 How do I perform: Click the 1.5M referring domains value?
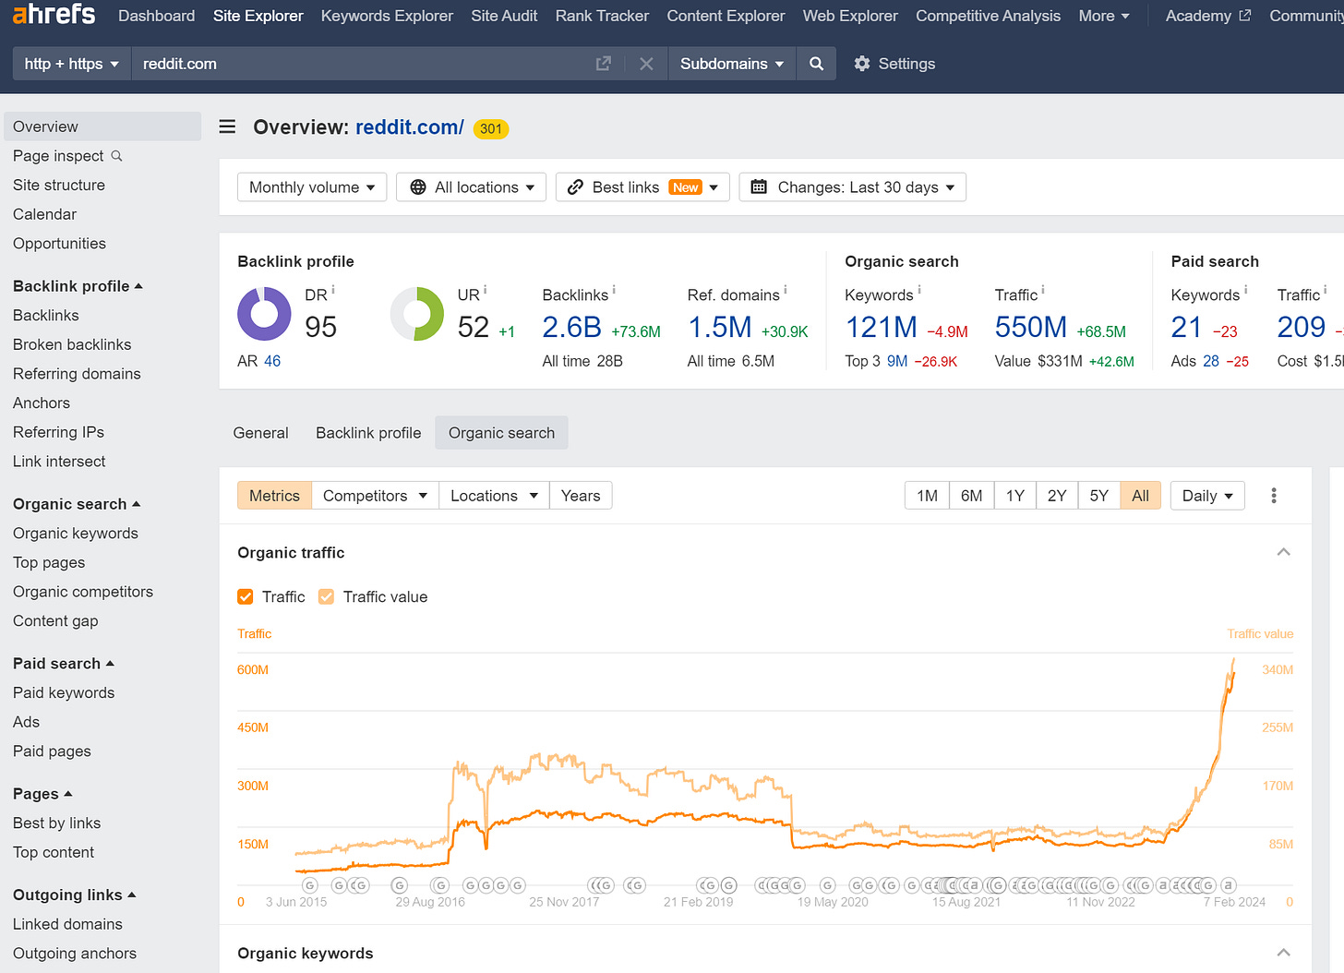point(720,327)
